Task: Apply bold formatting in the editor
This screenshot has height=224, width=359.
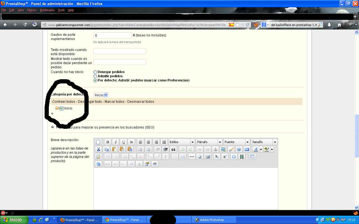Action: point(107,142)
